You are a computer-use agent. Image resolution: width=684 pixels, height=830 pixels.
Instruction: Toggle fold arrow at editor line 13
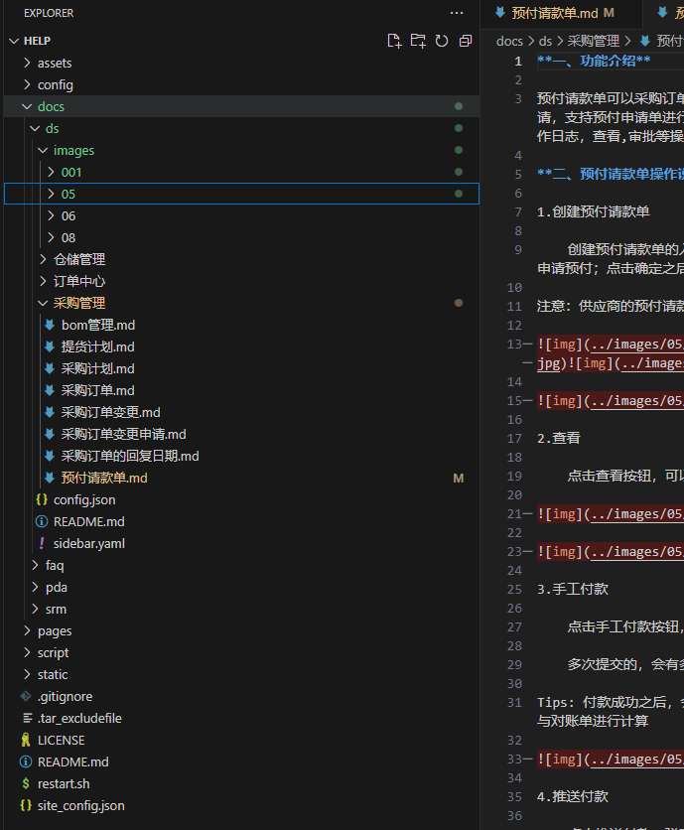526,345
